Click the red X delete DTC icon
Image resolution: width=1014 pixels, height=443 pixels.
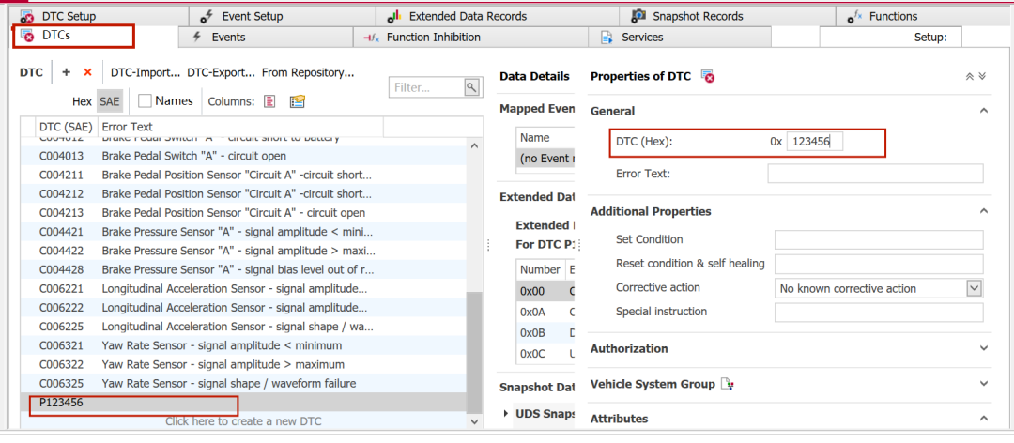click(88, 72)
